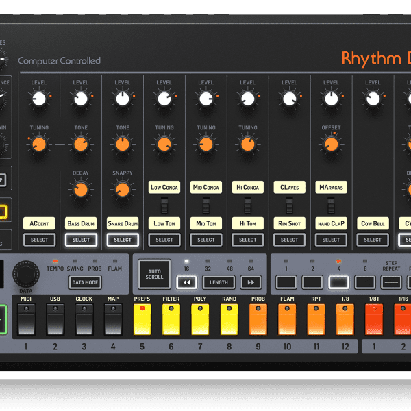Screen dimensions: 411x411
Task: Click the Low Tom Level knob
Action: coord(164,99)
